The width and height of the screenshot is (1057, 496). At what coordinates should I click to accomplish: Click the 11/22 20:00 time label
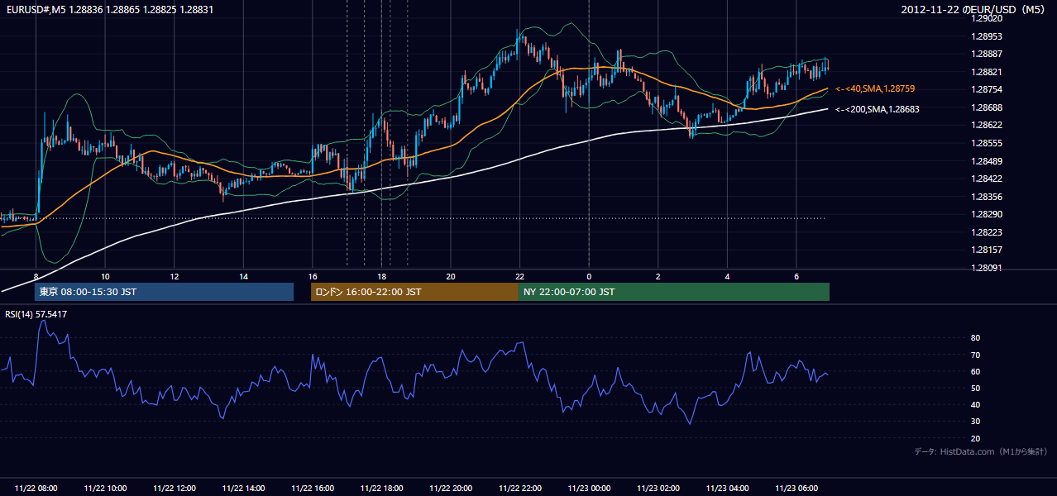451,489
